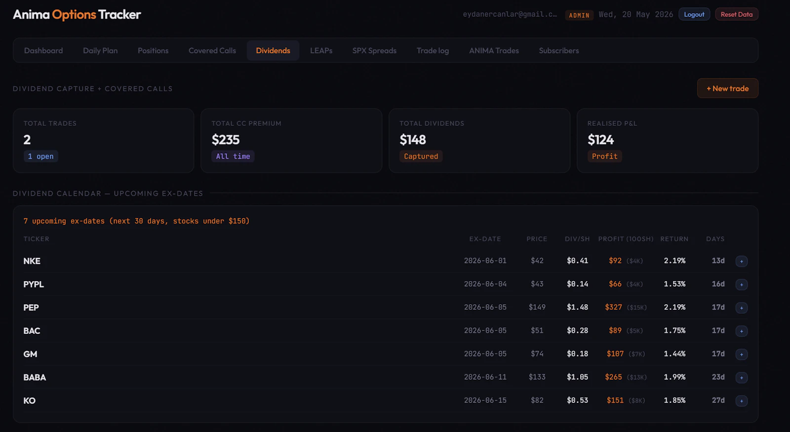Click the 2026-06-04 ex-date for PYPL
Image resolution: width=790 pixels, height=432 pixels.
point(485,284)
